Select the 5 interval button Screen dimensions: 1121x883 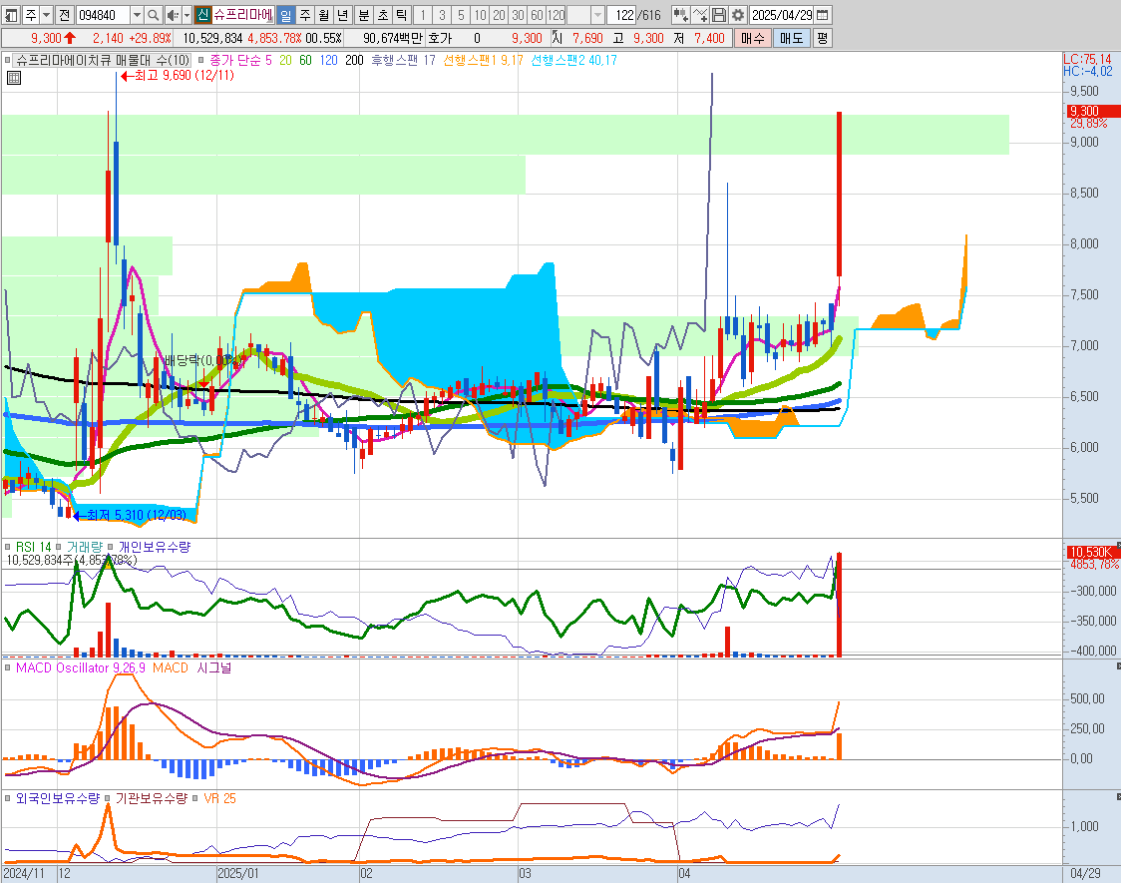pyautogui.click(x=461, y=15)
